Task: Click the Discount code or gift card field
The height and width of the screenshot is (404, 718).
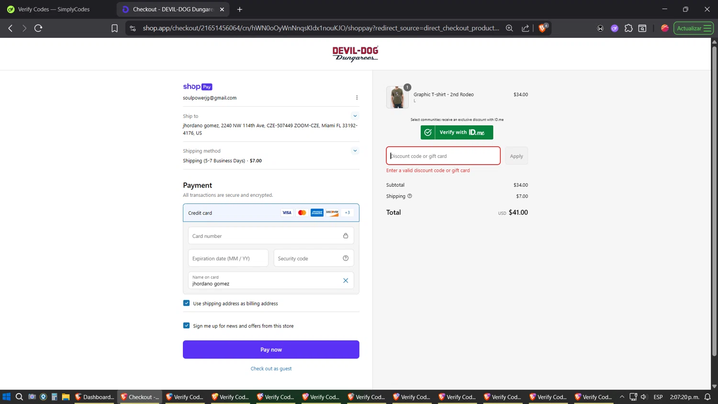Action: (443, 156)
